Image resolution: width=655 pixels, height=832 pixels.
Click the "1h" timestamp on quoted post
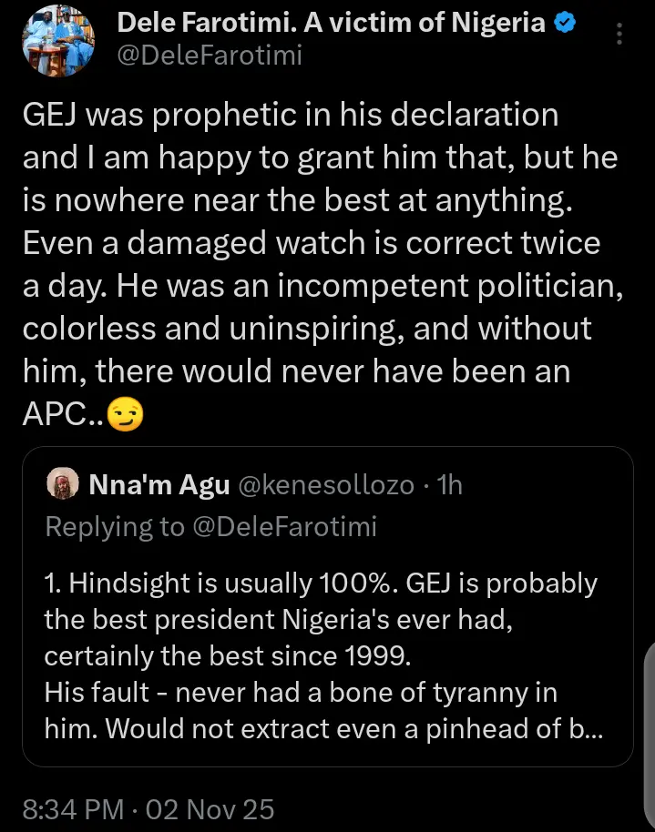[x=450, y=485]
